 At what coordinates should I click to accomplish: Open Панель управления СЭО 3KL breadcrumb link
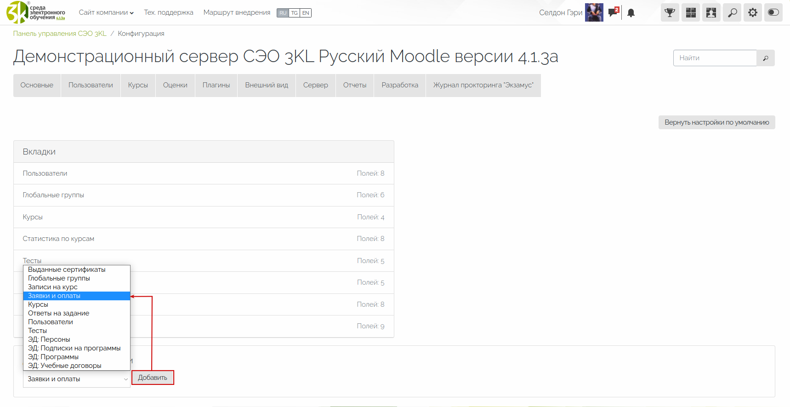(x=60, y=34)
